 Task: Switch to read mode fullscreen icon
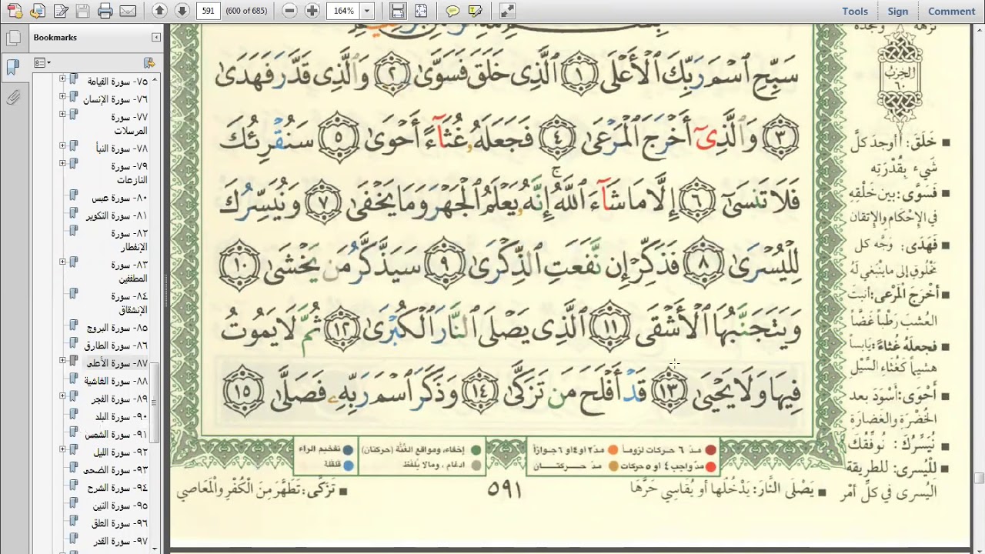pos(507,11)
